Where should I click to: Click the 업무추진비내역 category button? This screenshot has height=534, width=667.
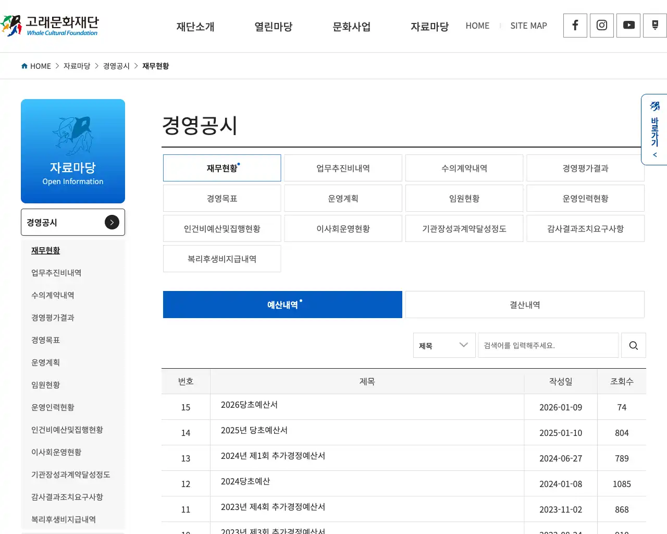[343, 168]
